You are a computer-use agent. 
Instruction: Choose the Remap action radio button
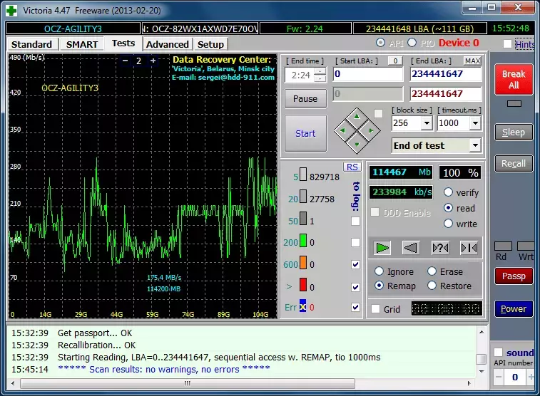point(379,286)
